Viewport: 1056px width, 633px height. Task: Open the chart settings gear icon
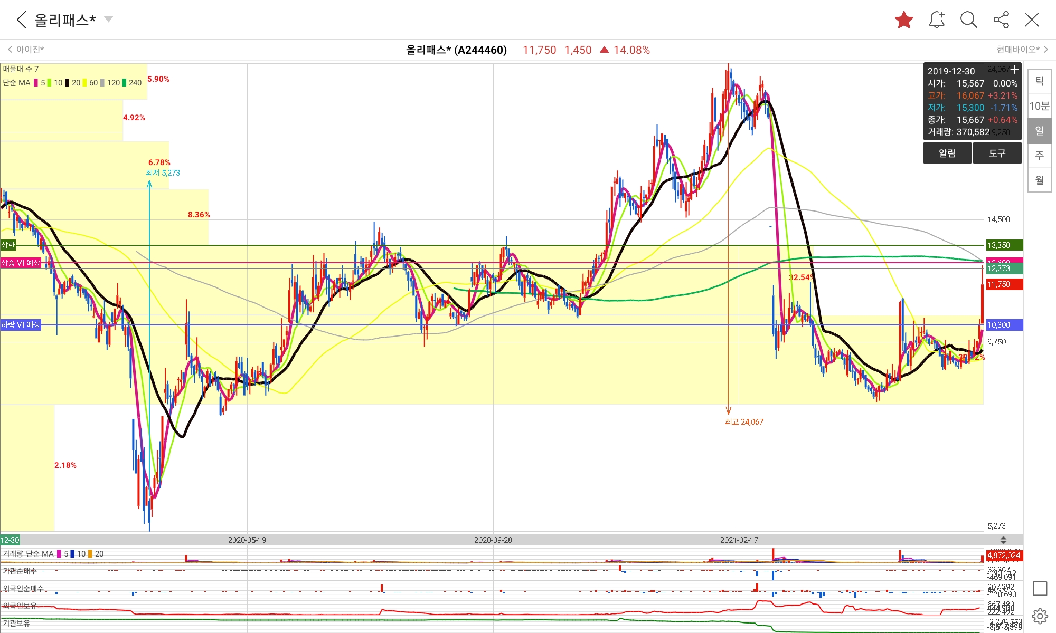click(1039, 616)
